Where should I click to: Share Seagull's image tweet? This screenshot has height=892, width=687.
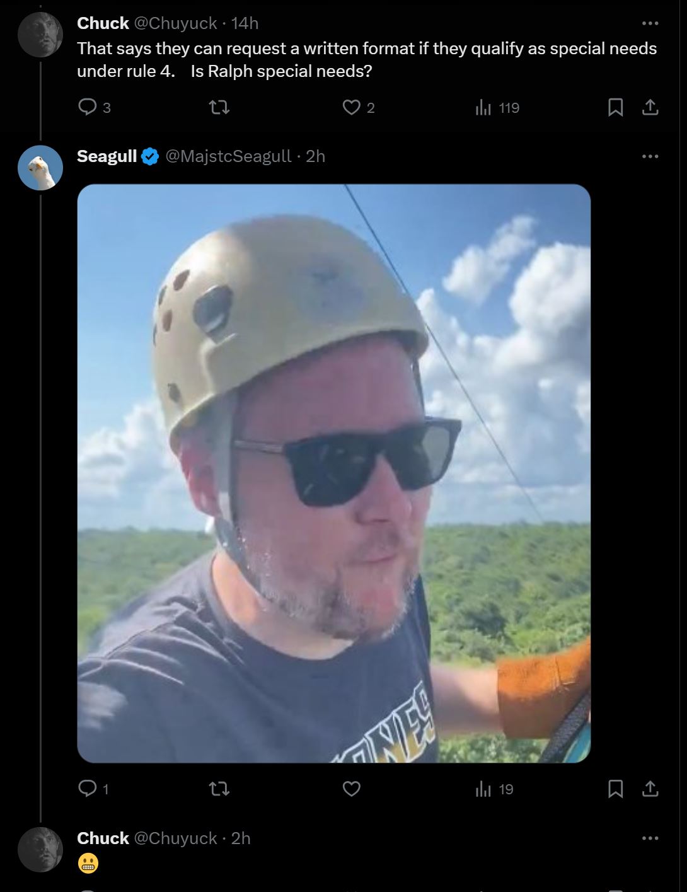click(650, 789)
